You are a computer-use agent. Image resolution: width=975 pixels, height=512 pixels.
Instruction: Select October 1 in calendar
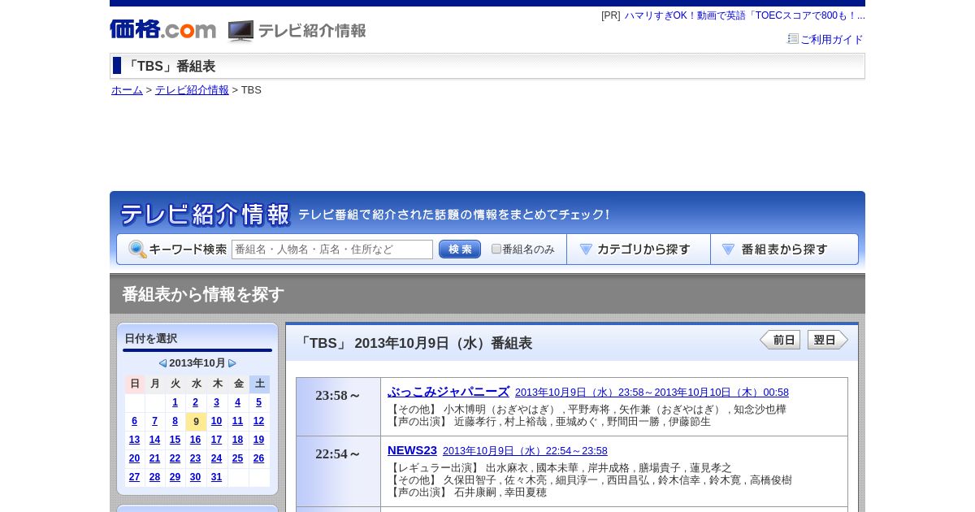point(175,402)
